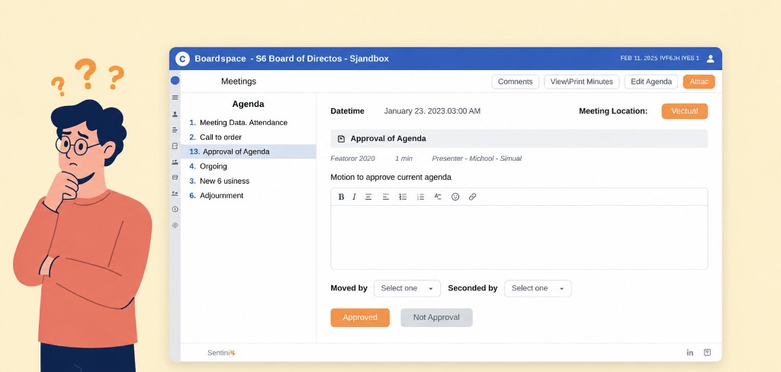Click the 1 min duration text

[x=403, y=159]
